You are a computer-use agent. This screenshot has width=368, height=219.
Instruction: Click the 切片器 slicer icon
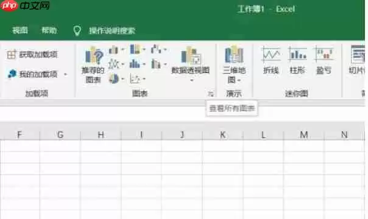(358, 54)
